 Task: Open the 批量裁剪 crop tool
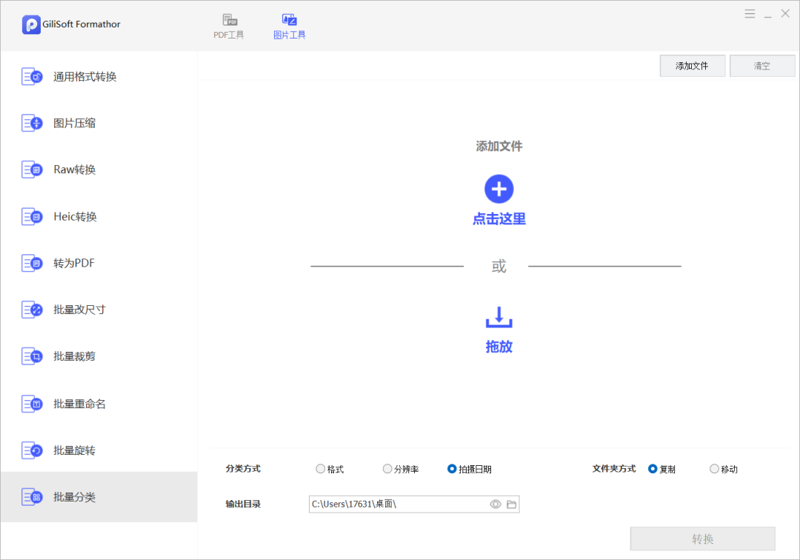pyautogui.click(x=74, y=356)
